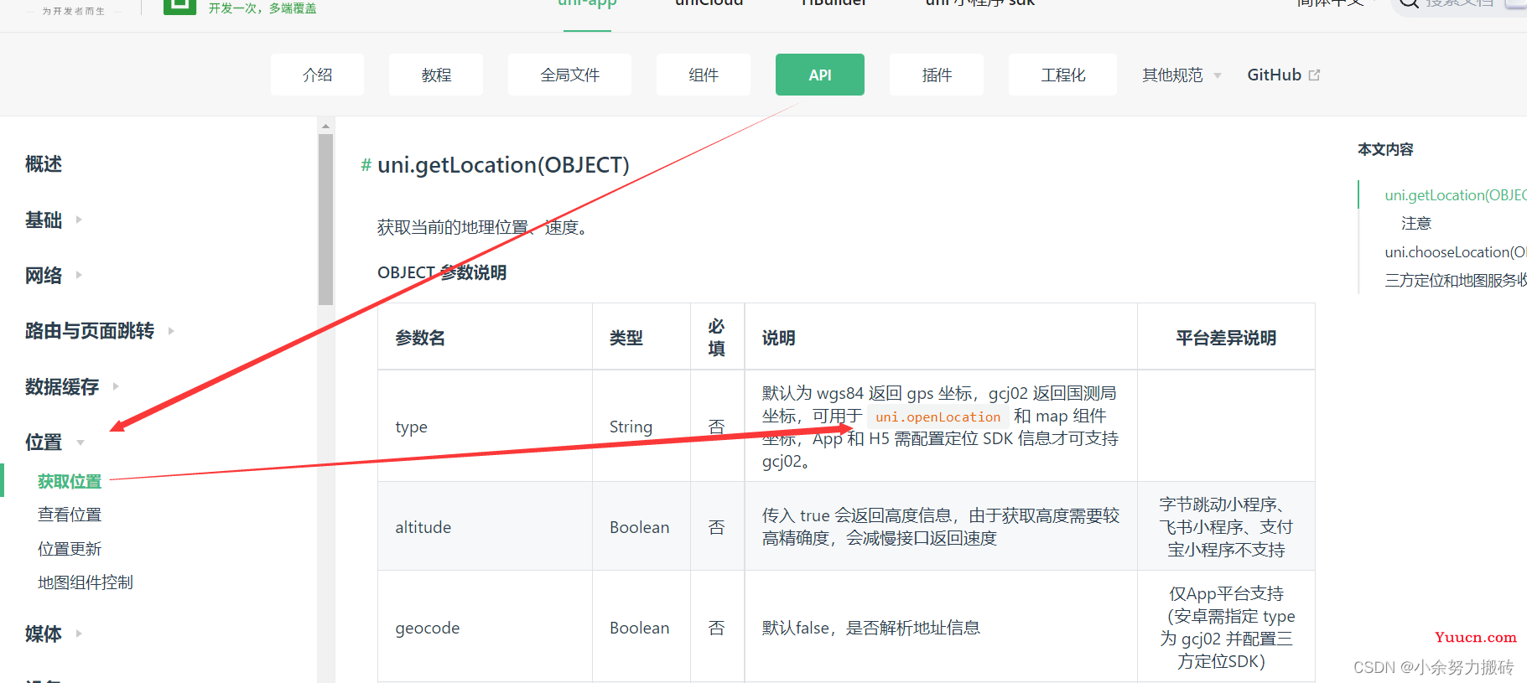Click the # anchor before uni.getLocation heading
This screenshot has width=1527, height=683.
[x=366, y=165]
